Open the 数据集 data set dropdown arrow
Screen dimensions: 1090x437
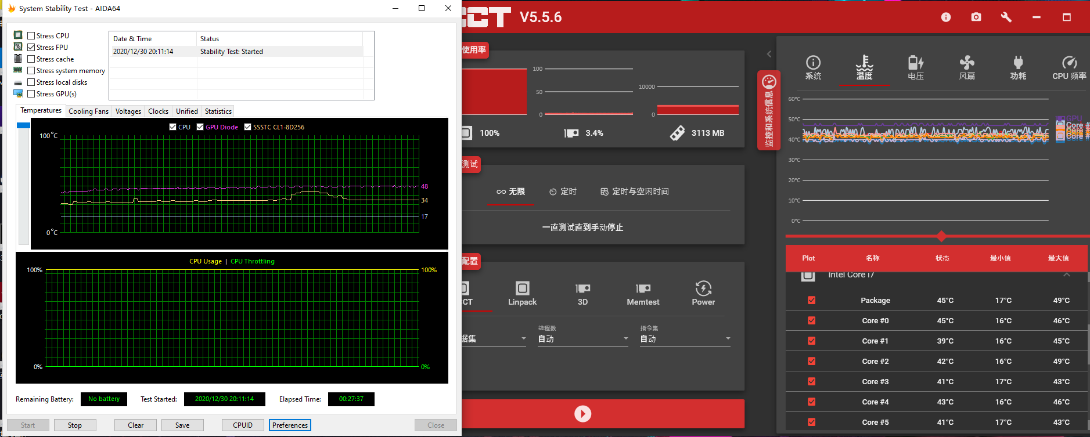524,338
